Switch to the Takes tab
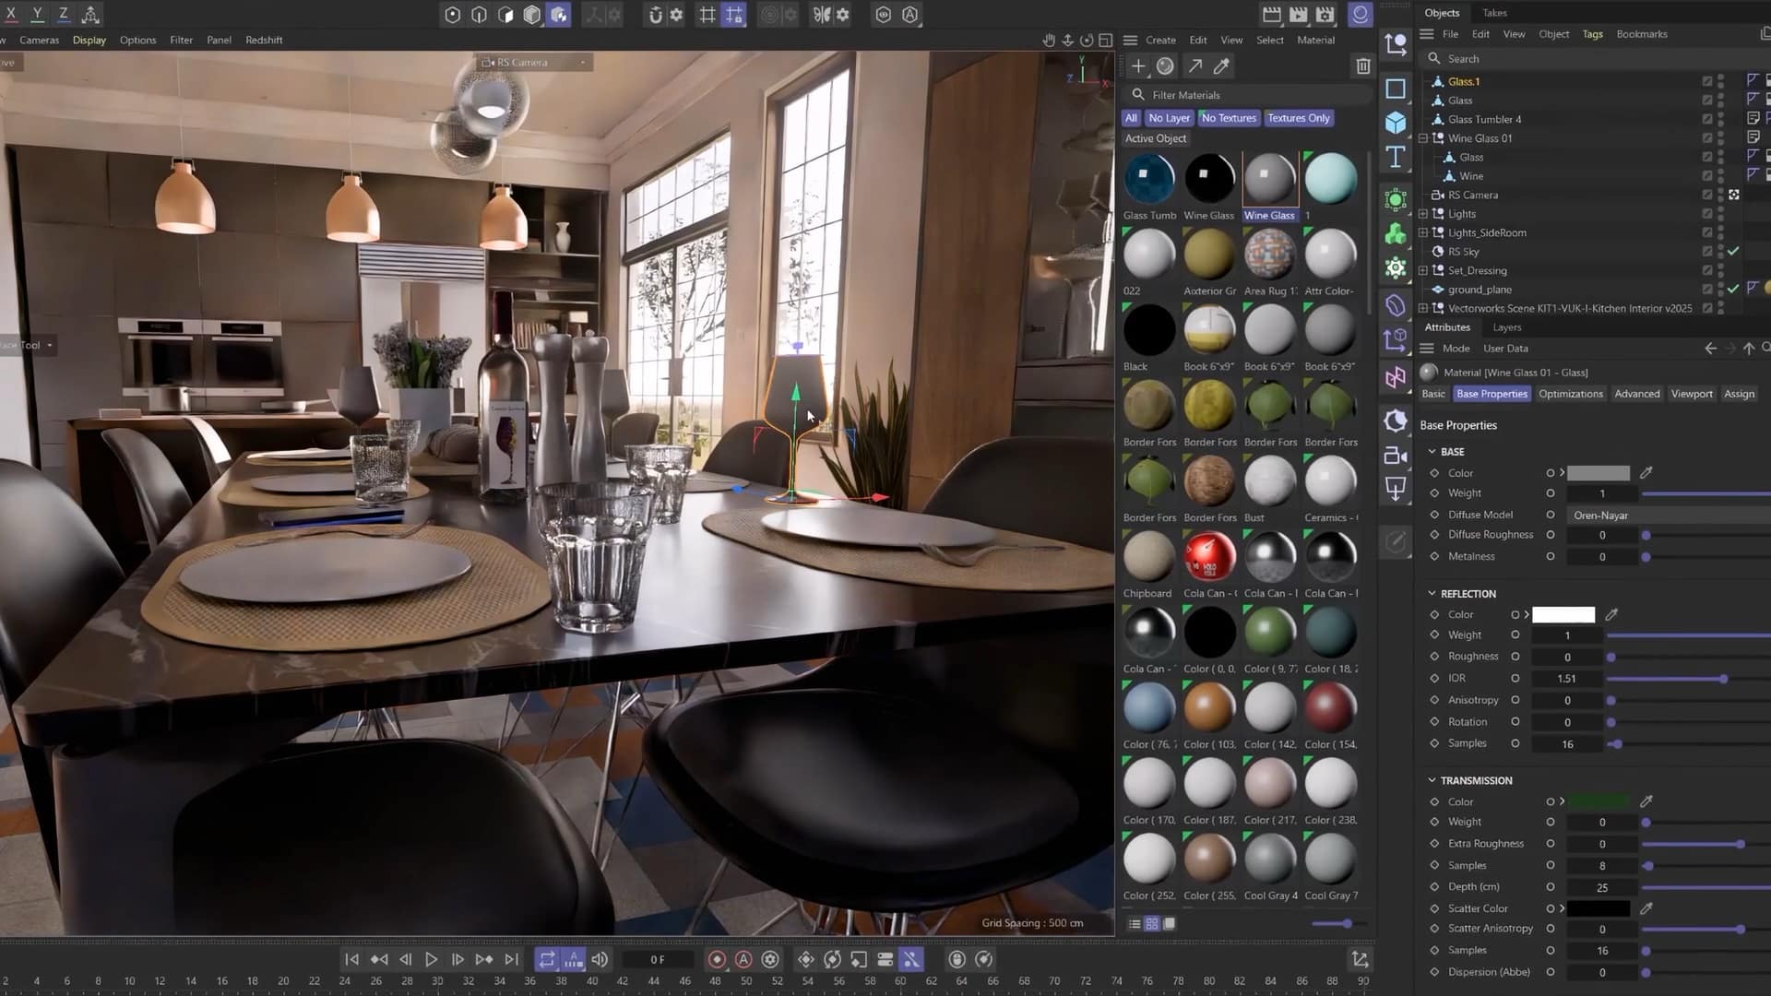 (1494, 13)
